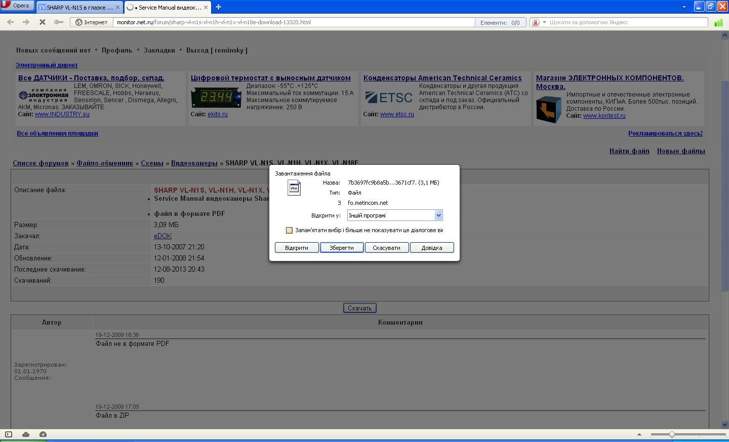Open the panels toggle icon in the status bar
This screenshot has width=729, height=442.
9,434
